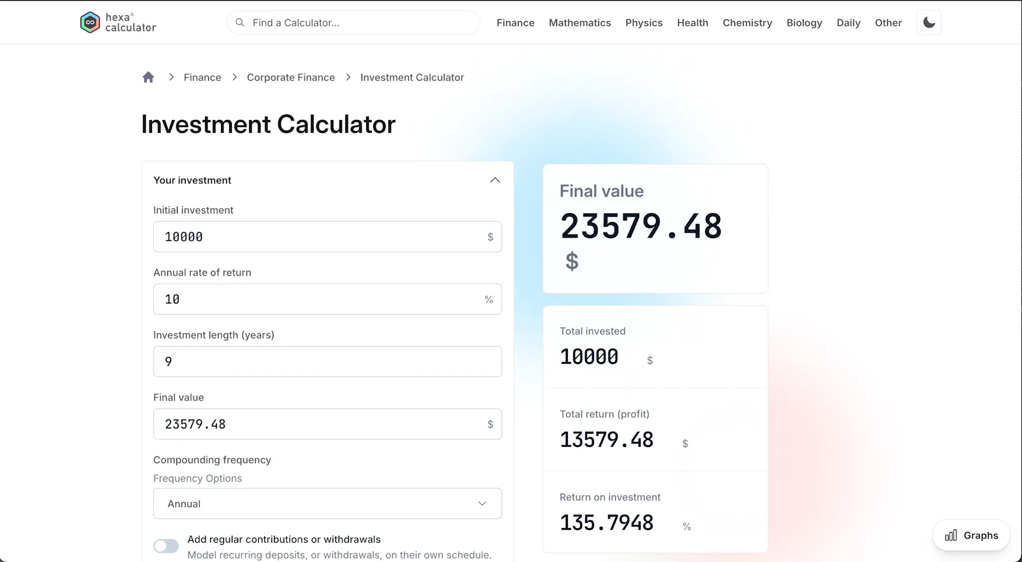Click the Your investment section title
1022x562 pixels.
(192, 180)
